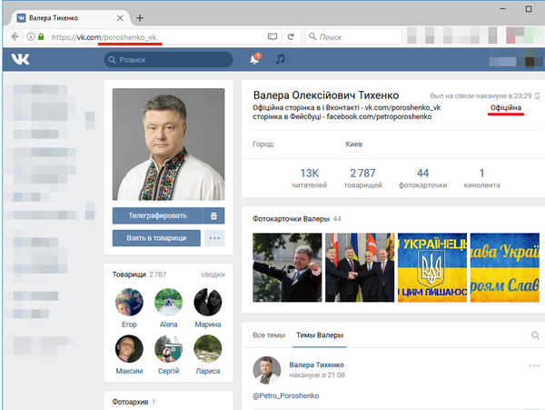Click the Розыск search field
545x410 pixels.
168,60
